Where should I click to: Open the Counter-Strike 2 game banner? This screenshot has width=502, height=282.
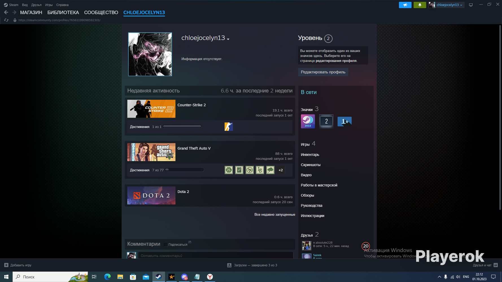tap(151, 109)
